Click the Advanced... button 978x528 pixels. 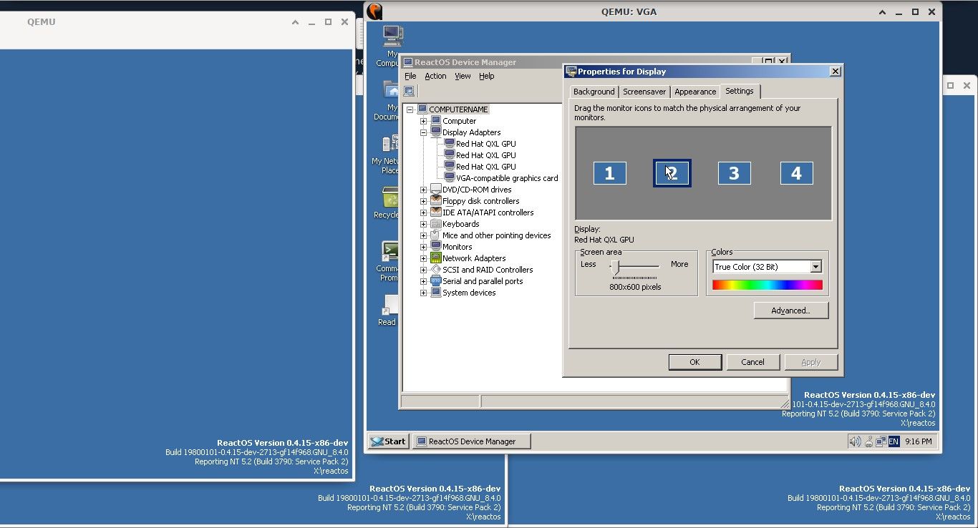click(790, 311)
